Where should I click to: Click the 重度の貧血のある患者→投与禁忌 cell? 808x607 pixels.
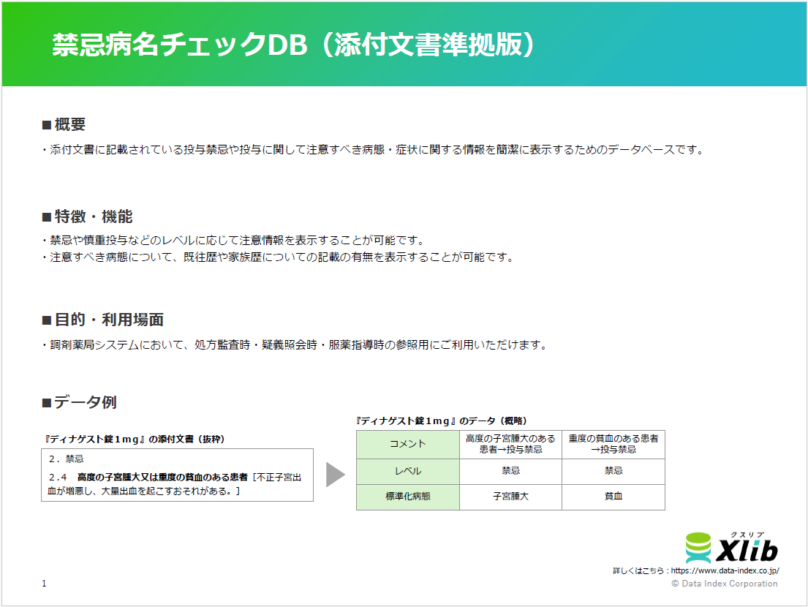(x=613, y=444)
